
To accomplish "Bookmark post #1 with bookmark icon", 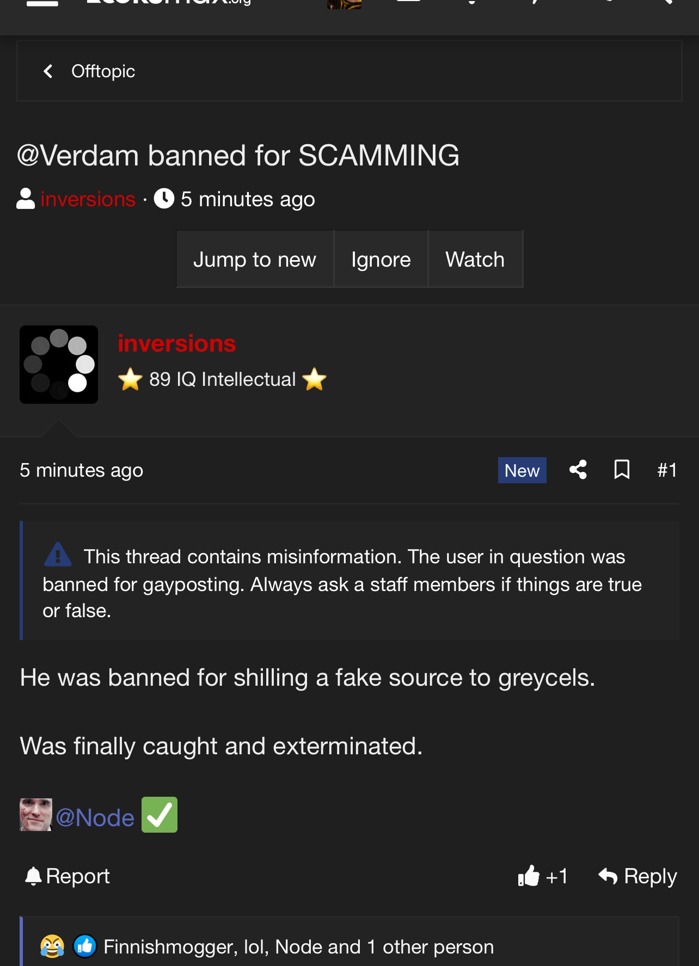I will point(622,470).
